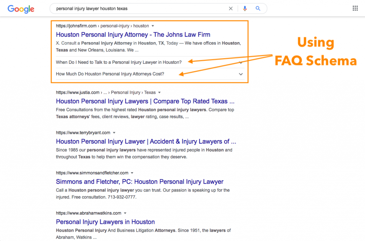Image resolution: width=365 pixels, height=241 pixels.
Task: Open the Google apps grid icon
Action: point(355,9)
